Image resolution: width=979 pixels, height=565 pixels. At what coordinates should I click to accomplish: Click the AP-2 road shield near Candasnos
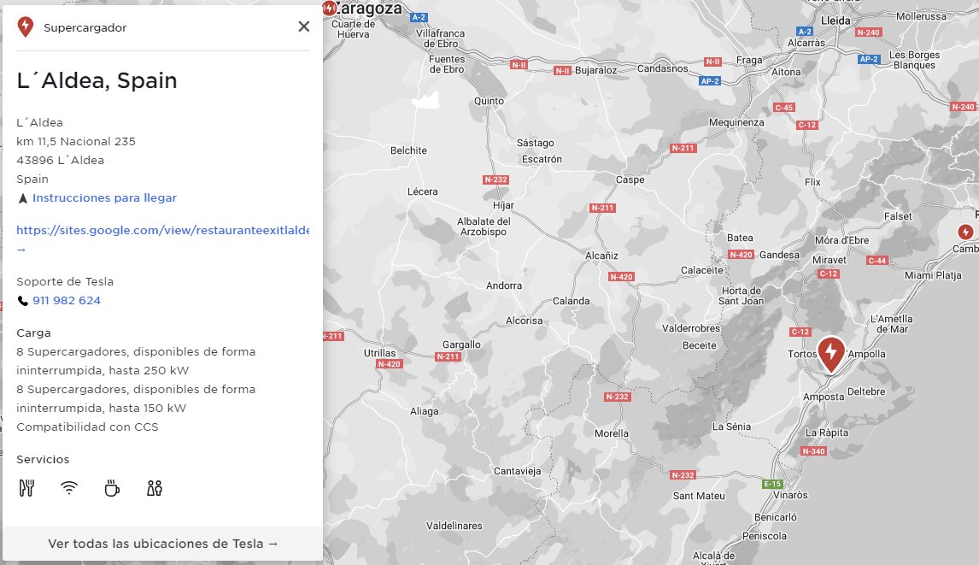click(x=710, y=81)
